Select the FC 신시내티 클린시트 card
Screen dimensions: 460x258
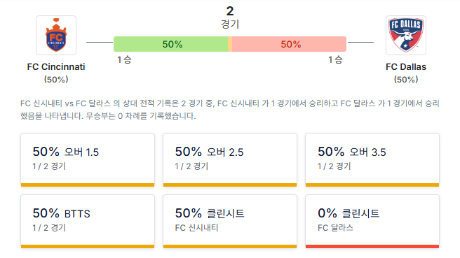point(230,222)
